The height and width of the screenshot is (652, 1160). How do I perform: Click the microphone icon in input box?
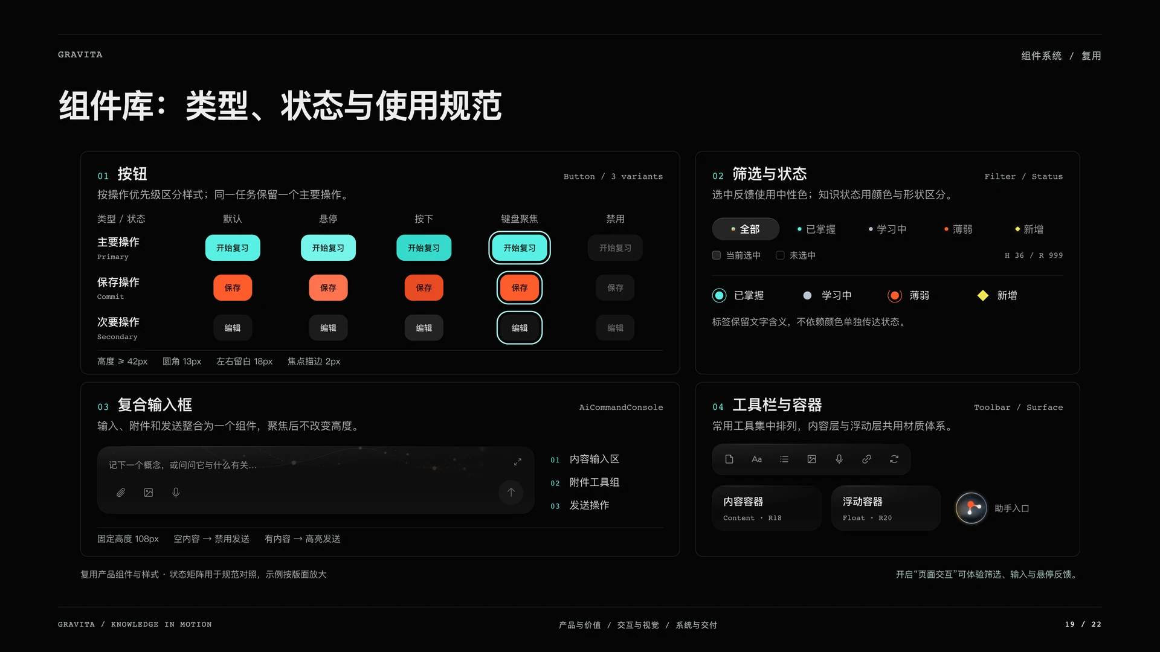(x=176, y=493)
